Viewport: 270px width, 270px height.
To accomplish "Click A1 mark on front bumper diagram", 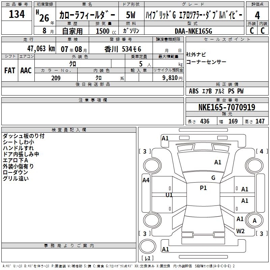I will 165,138.
